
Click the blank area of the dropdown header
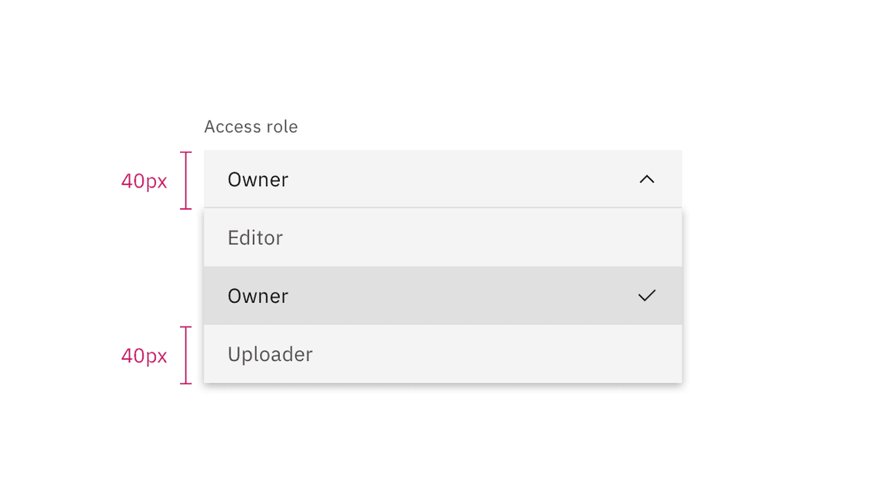(x=461, y=179)
